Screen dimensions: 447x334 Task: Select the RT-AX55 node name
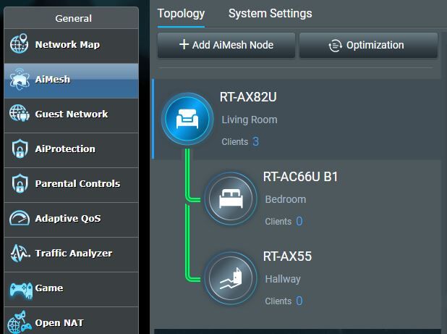287,256
